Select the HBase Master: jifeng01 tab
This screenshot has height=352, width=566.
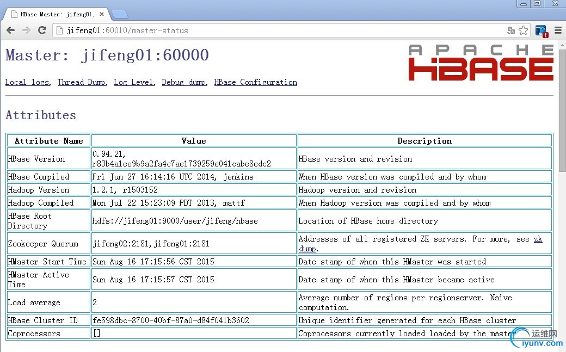tap(57, 15)
